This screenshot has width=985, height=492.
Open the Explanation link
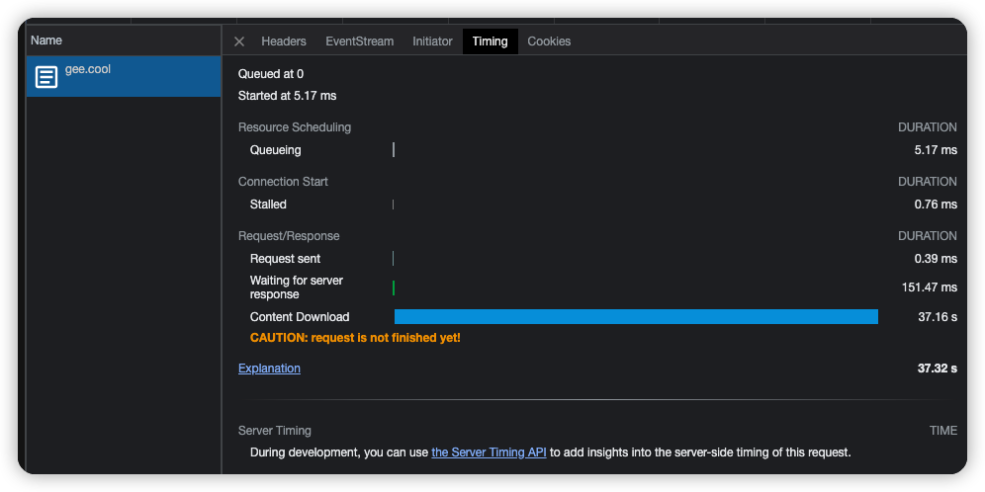coord(269,369)
